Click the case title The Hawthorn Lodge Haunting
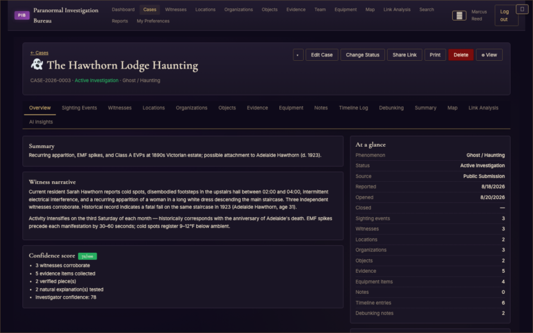 (x=122, y=65)
